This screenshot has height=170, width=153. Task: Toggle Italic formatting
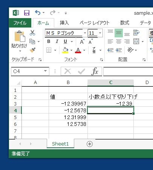point(57,41)
